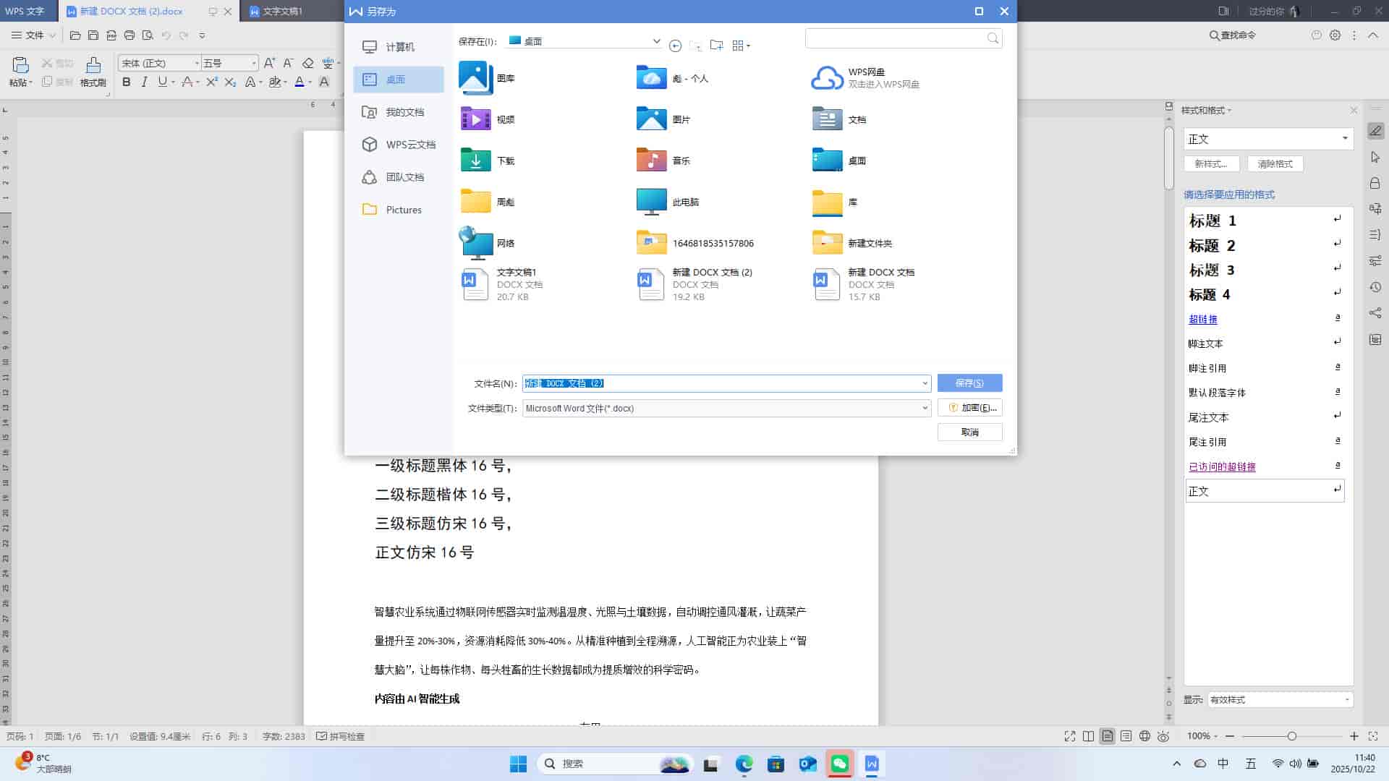
Task: Click the 格式刷 format painter icon
Action: [x=93, y=66]
